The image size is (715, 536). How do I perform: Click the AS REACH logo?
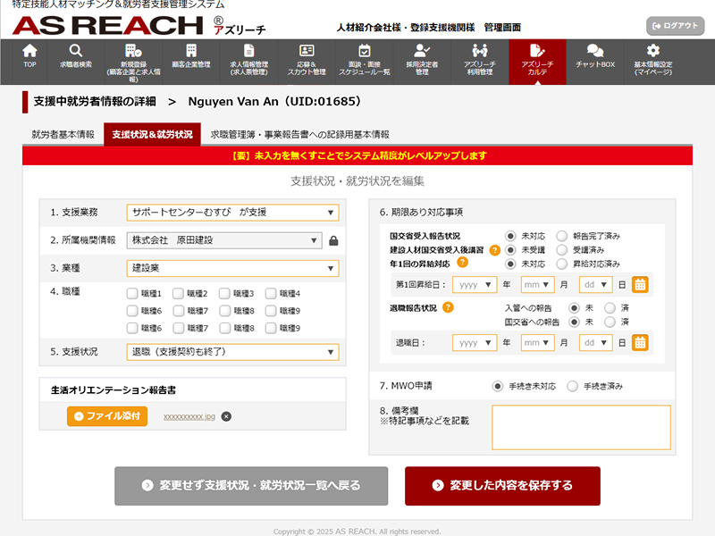[x=107, y=26]
